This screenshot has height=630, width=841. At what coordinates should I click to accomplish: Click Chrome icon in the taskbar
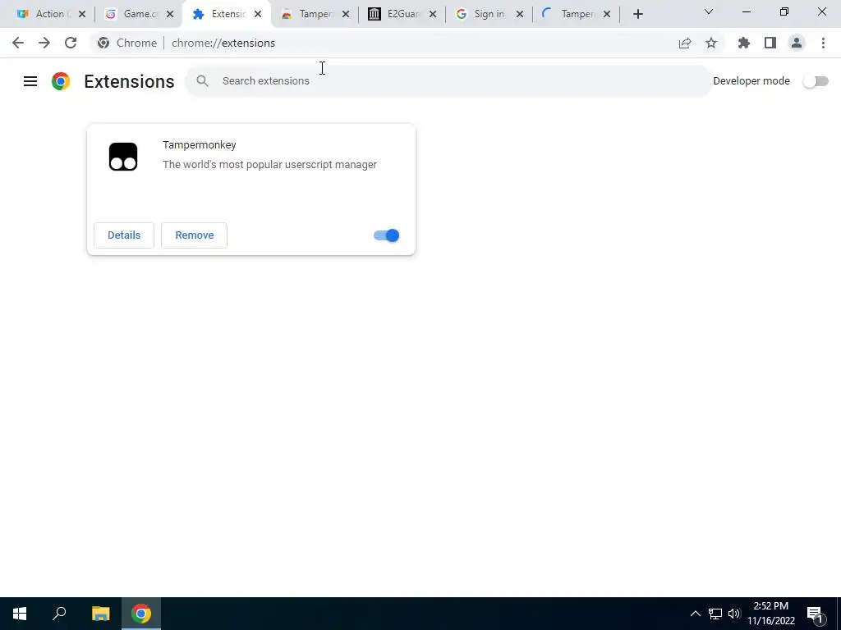coord(141,614)
